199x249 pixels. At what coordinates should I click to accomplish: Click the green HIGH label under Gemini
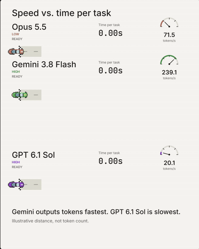16,72
